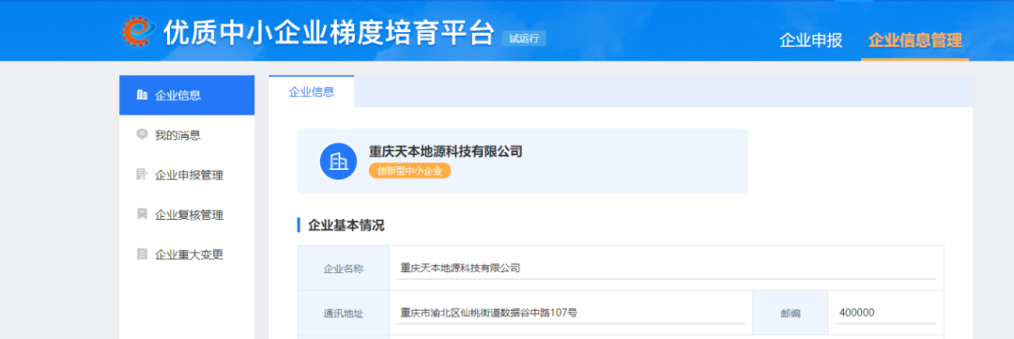Click the 通讯地址 input field
Viewport: 1014px width, 339px height.
[x=571, y=313]
